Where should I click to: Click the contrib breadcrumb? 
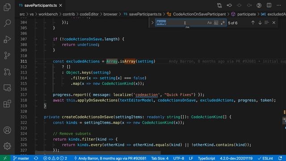tap(69, 14)
